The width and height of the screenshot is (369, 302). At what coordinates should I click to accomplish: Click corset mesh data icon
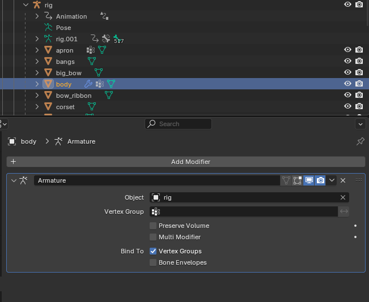(x=92, y=106)
